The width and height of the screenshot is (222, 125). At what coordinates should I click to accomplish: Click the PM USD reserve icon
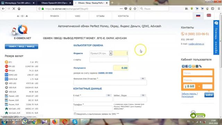[6, 66]
